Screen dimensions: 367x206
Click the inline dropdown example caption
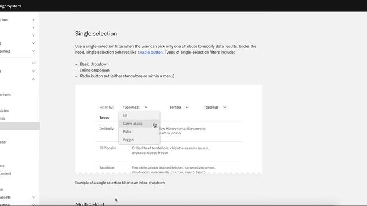(120, 183)
